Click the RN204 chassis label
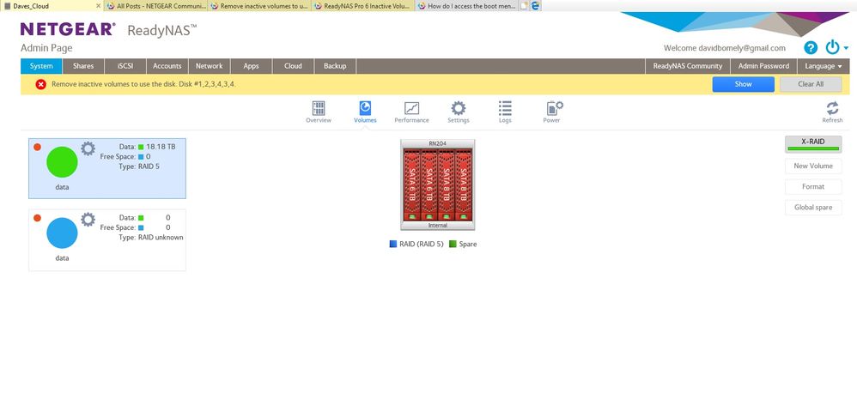 pos(437,143)
